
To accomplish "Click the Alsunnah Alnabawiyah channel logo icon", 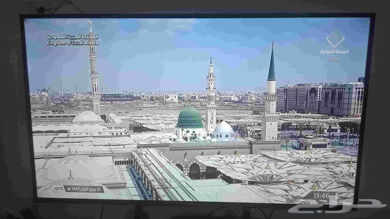I will click(335, 41).
